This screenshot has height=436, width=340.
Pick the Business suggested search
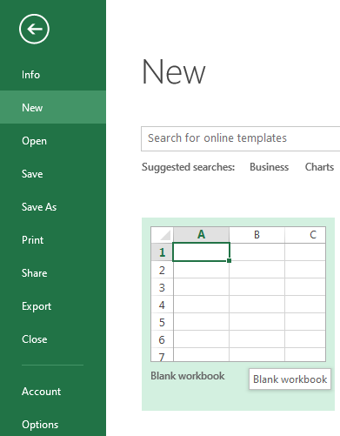pyautogui.click(x=269, y=167)
